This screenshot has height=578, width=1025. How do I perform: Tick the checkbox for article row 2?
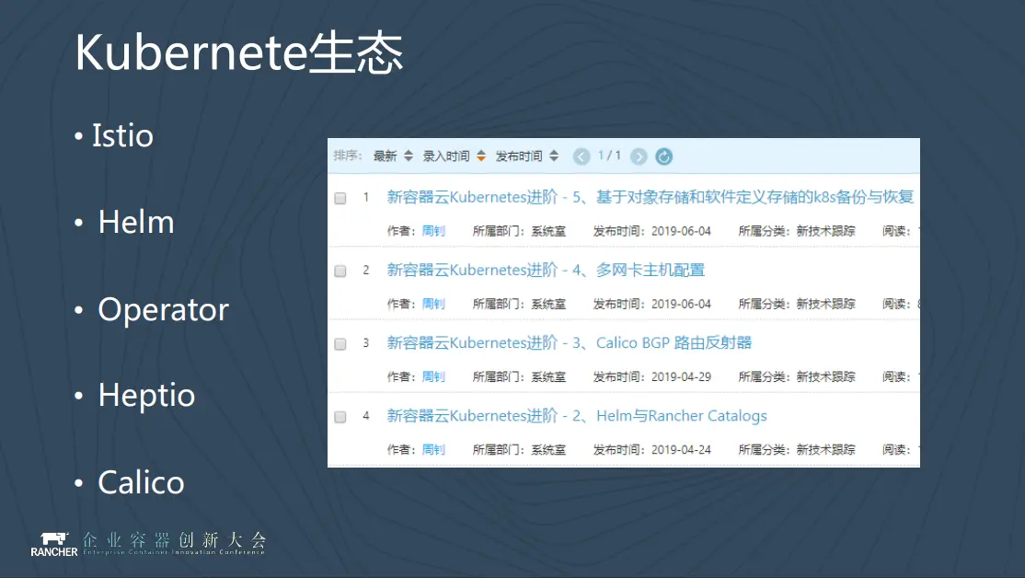(340, 271)
